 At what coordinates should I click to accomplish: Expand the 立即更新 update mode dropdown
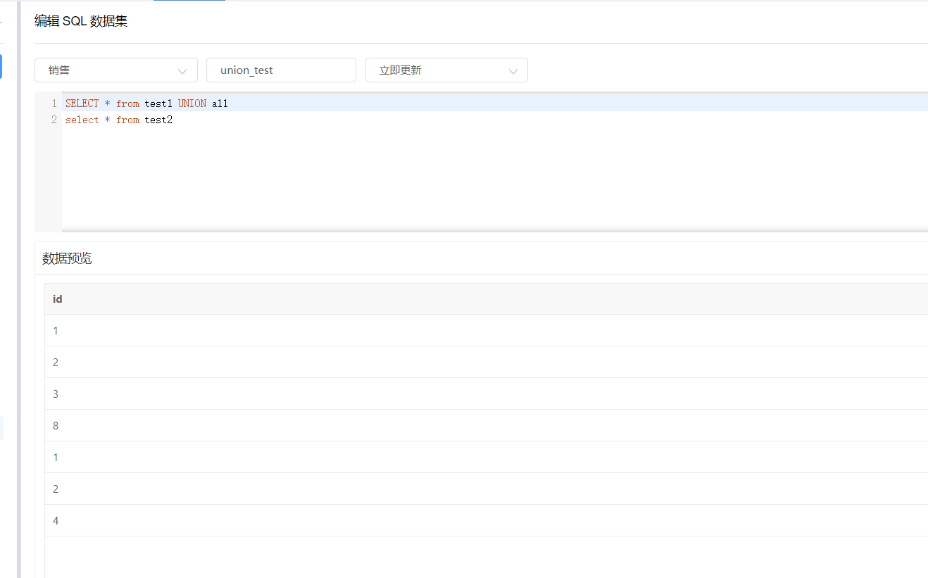pos(446,70)
